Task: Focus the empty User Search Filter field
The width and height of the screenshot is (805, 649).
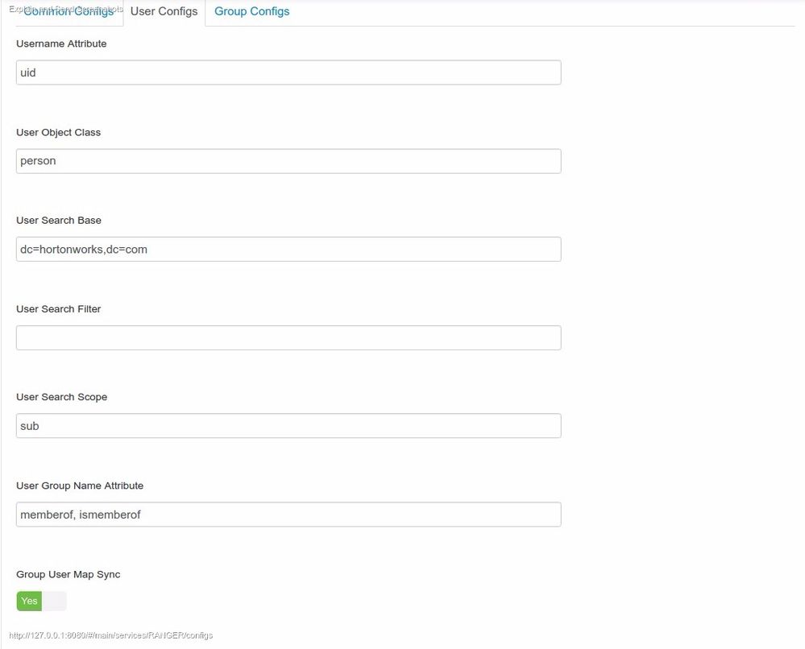Action: coord(288,337)
